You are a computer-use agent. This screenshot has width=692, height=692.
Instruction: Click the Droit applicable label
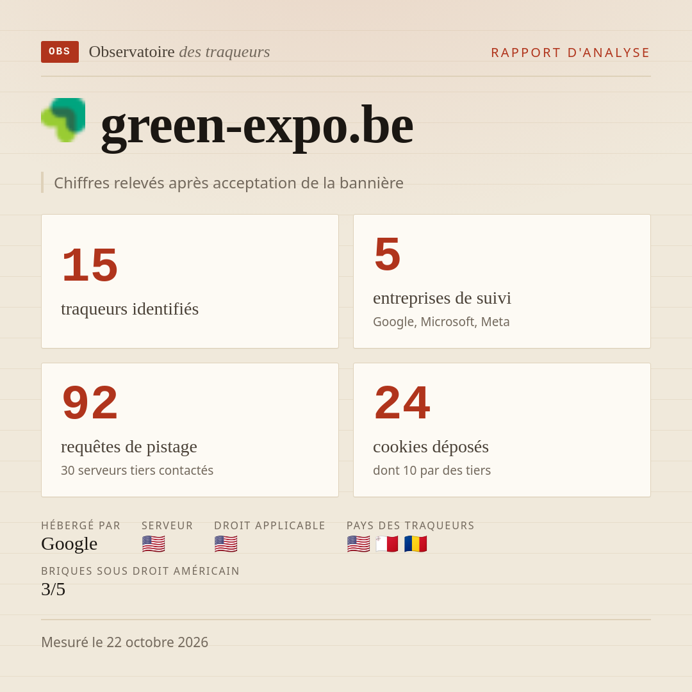pyautogui.click(x=270, y=525)
